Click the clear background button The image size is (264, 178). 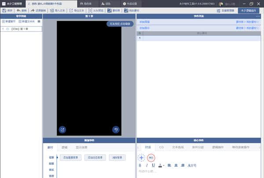coord(117,157)
